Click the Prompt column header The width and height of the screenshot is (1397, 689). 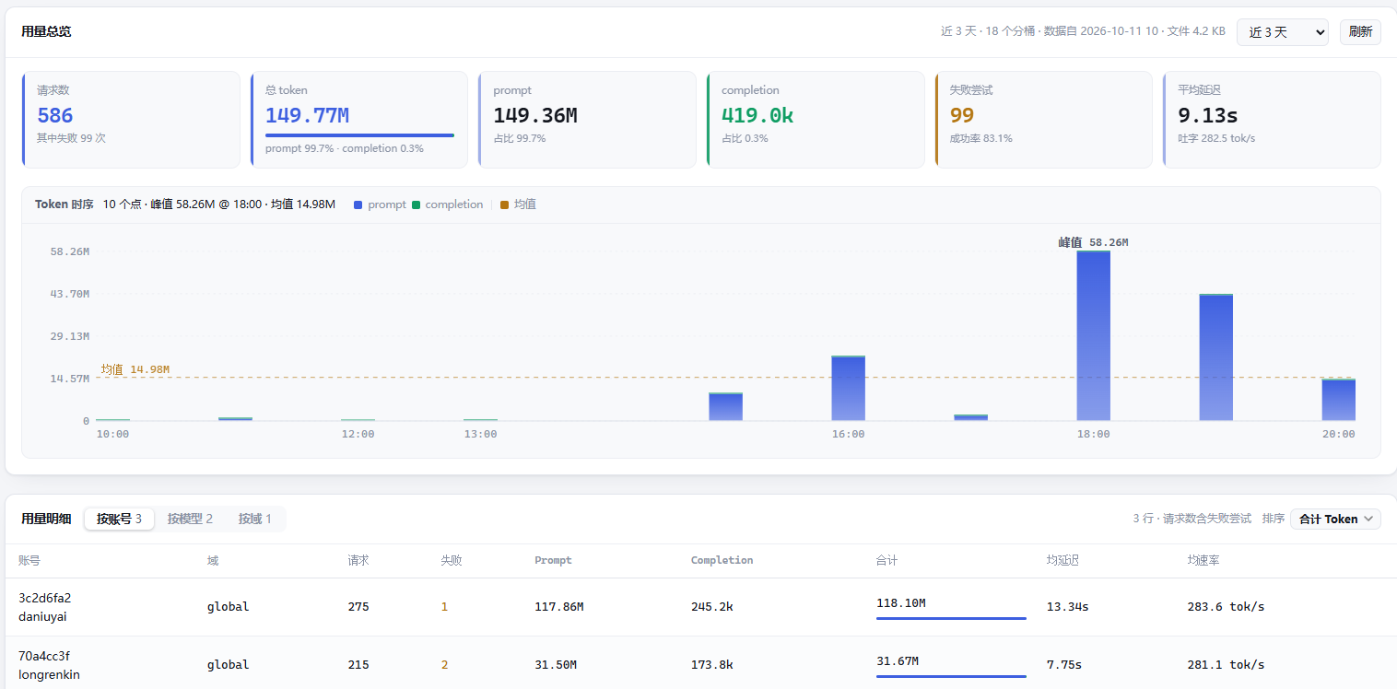coord(553,560)
